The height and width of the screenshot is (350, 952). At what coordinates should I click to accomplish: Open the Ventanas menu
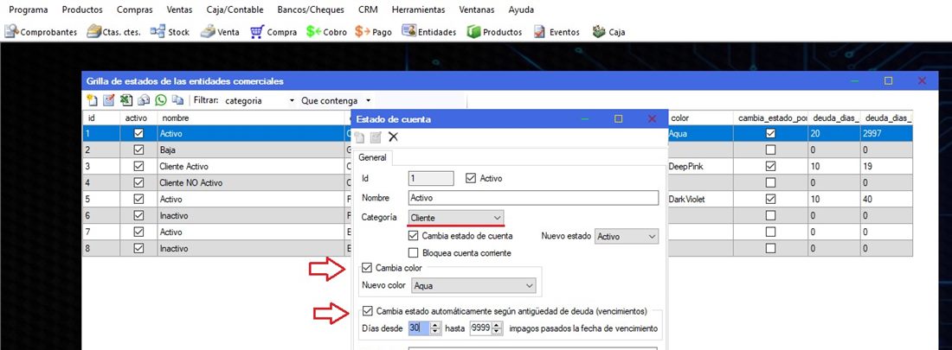pos(477,10)
